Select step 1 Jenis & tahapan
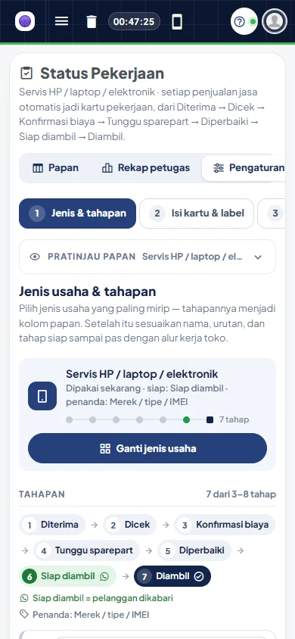 pyautogui.click(x=77, y=214)
